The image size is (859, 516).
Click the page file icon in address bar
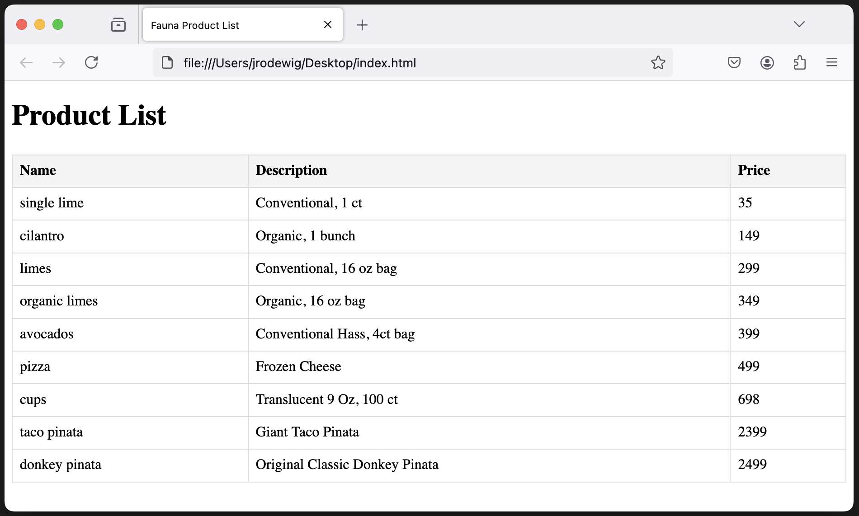point(167,62)
